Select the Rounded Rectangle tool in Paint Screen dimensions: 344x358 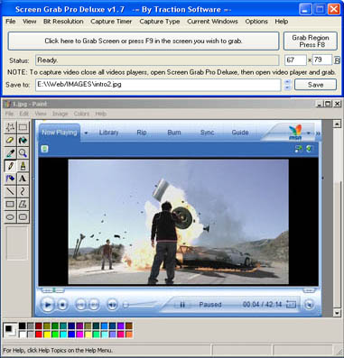[x=23, y=216]
